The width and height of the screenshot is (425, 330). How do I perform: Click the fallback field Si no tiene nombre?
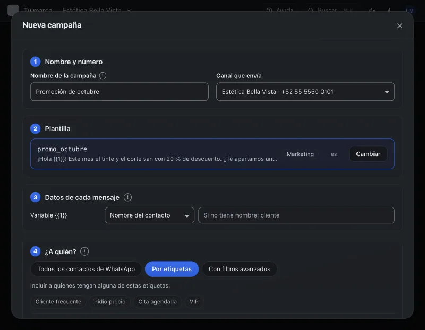click(296, 215)
